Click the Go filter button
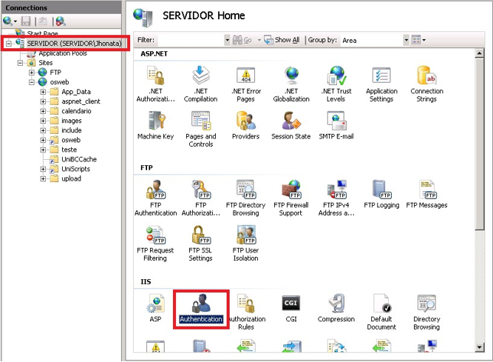The height and width of the screenshot is (362, 493). (242, 40)
